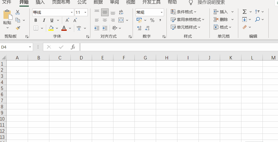Click the AutoSum sigma icon
Image resolution: width=278 pixels, height=142 pixels.
[244, 12]
